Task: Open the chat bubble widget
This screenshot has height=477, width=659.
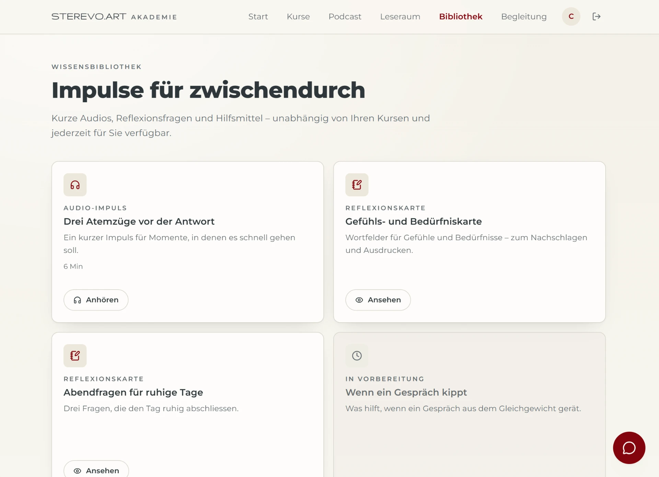Action: tap(629, 448)
